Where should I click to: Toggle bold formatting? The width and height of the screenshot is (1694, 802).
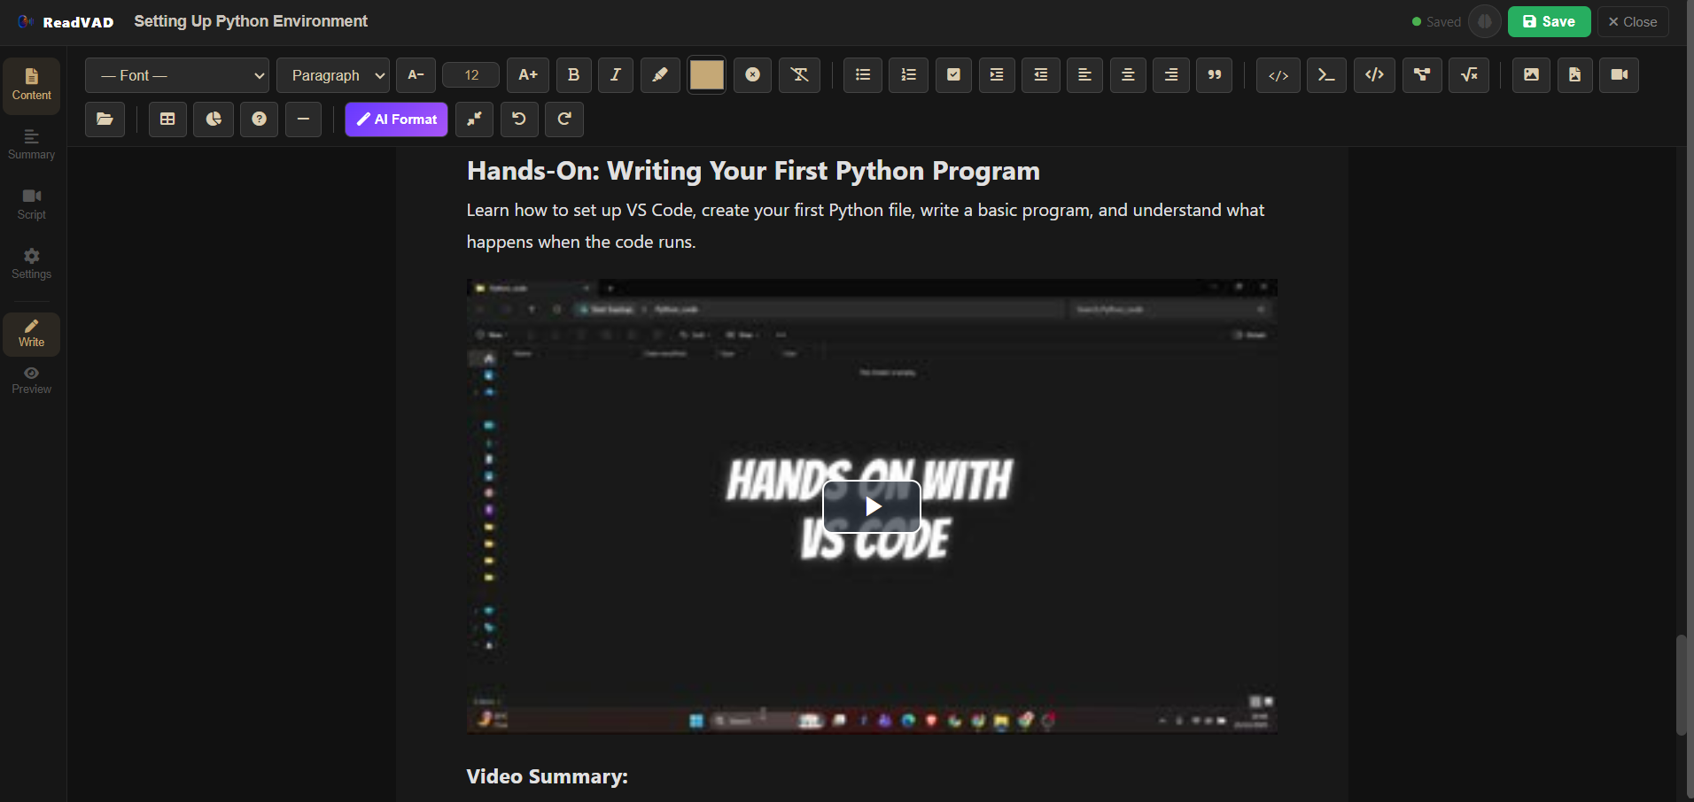point(573,75)
